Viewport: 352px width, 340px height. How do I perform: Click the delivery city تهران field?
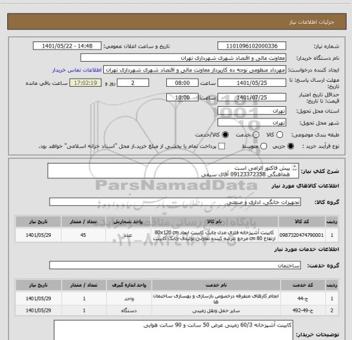pos(252,123)
